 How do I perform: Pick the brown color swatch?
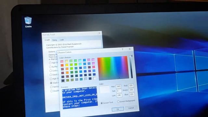[x=67, y=76]
